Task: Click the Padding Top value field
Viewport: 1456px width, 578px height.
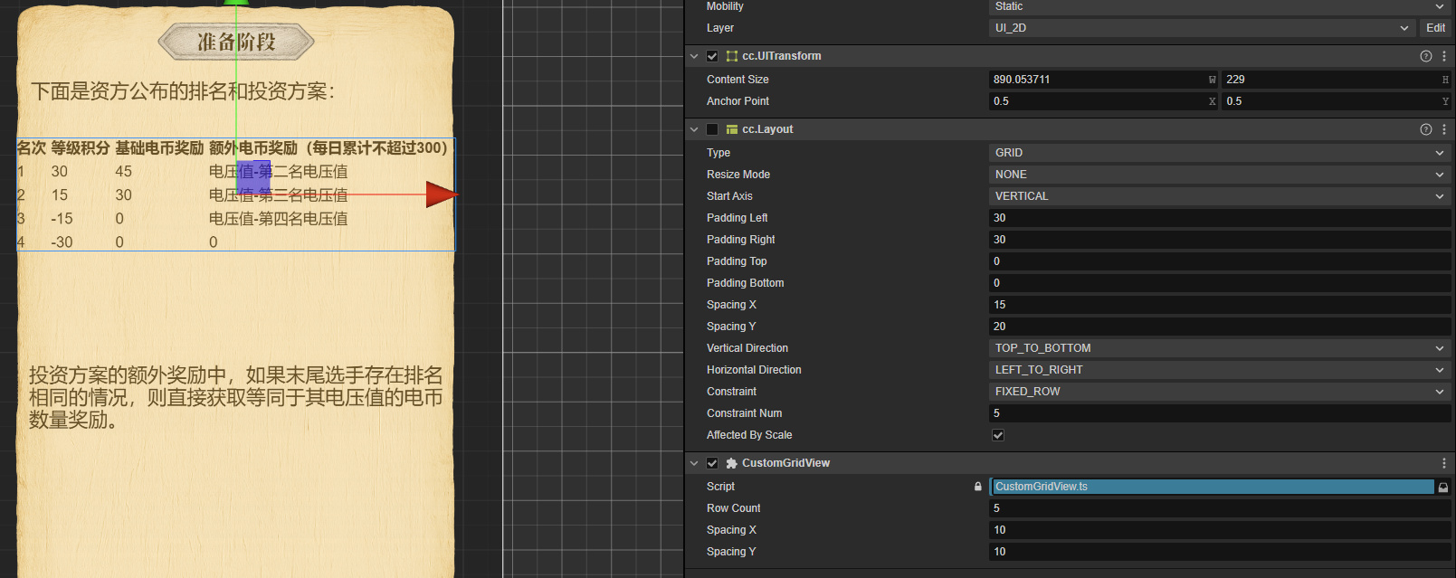Action: pos(1220,261)
